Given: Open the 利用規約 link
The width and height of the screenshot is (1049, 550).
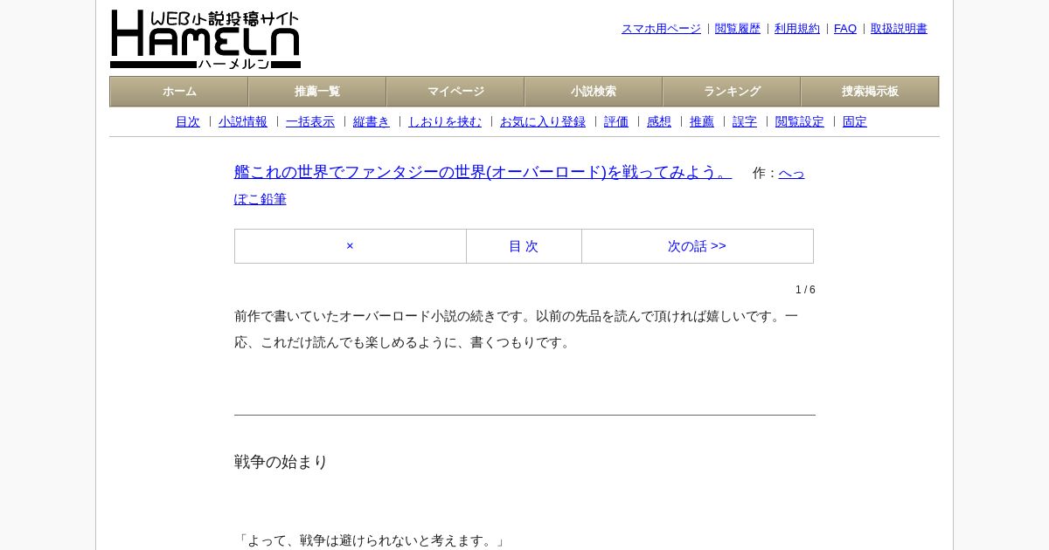Looking at the screenshot, I should click(797, 29).
